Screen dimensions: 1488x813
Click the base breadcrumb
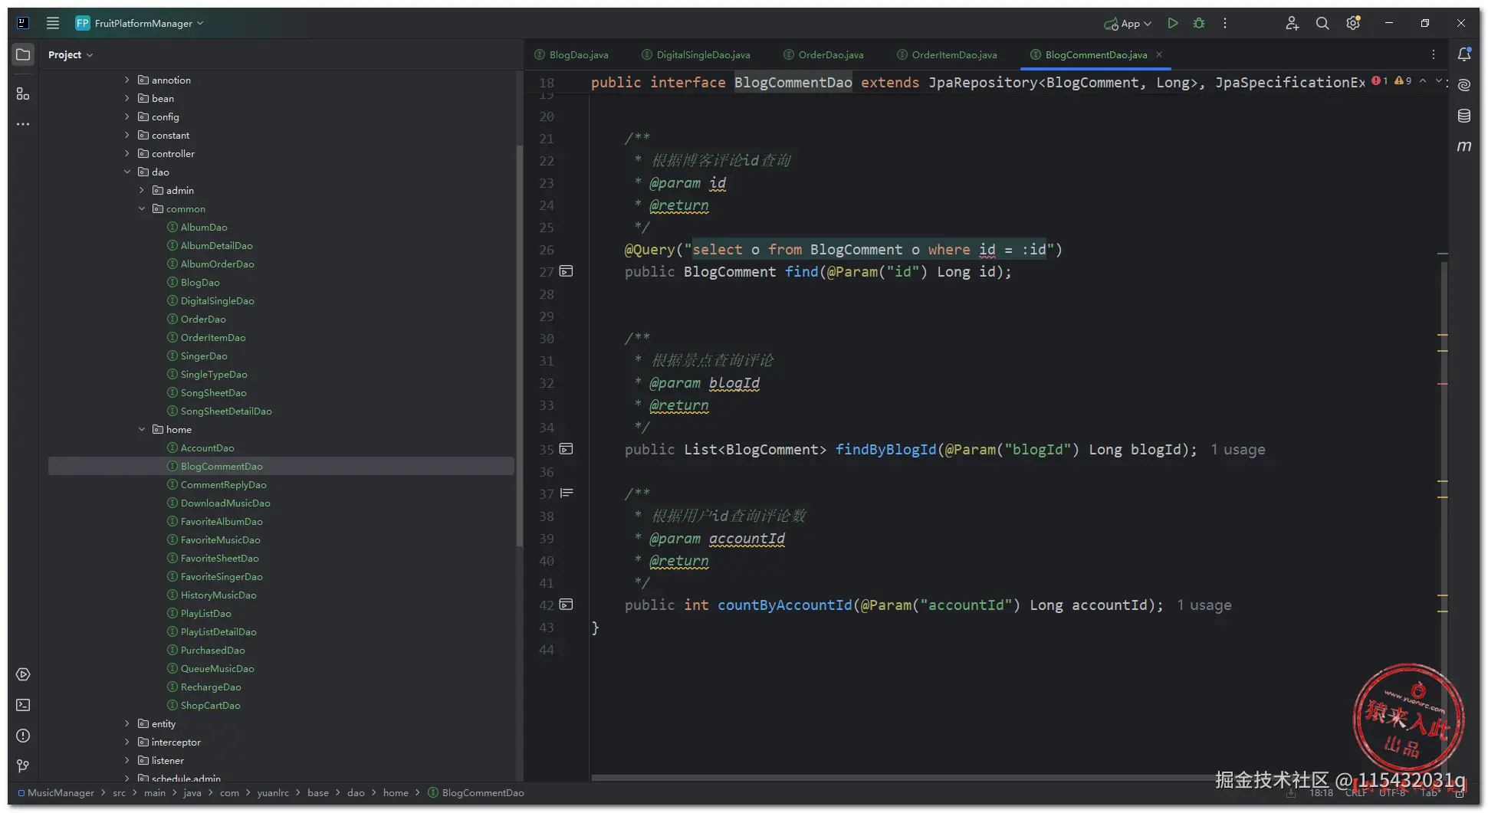tap(318, 793)
